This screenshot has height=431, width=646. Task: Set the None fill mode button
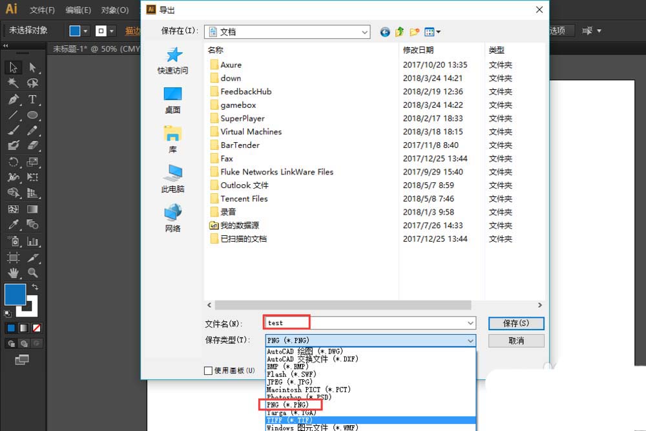click(37, 328)
